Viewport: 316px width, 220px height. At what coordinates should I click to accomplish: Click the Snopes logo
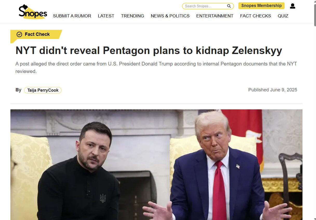(33, 12)
